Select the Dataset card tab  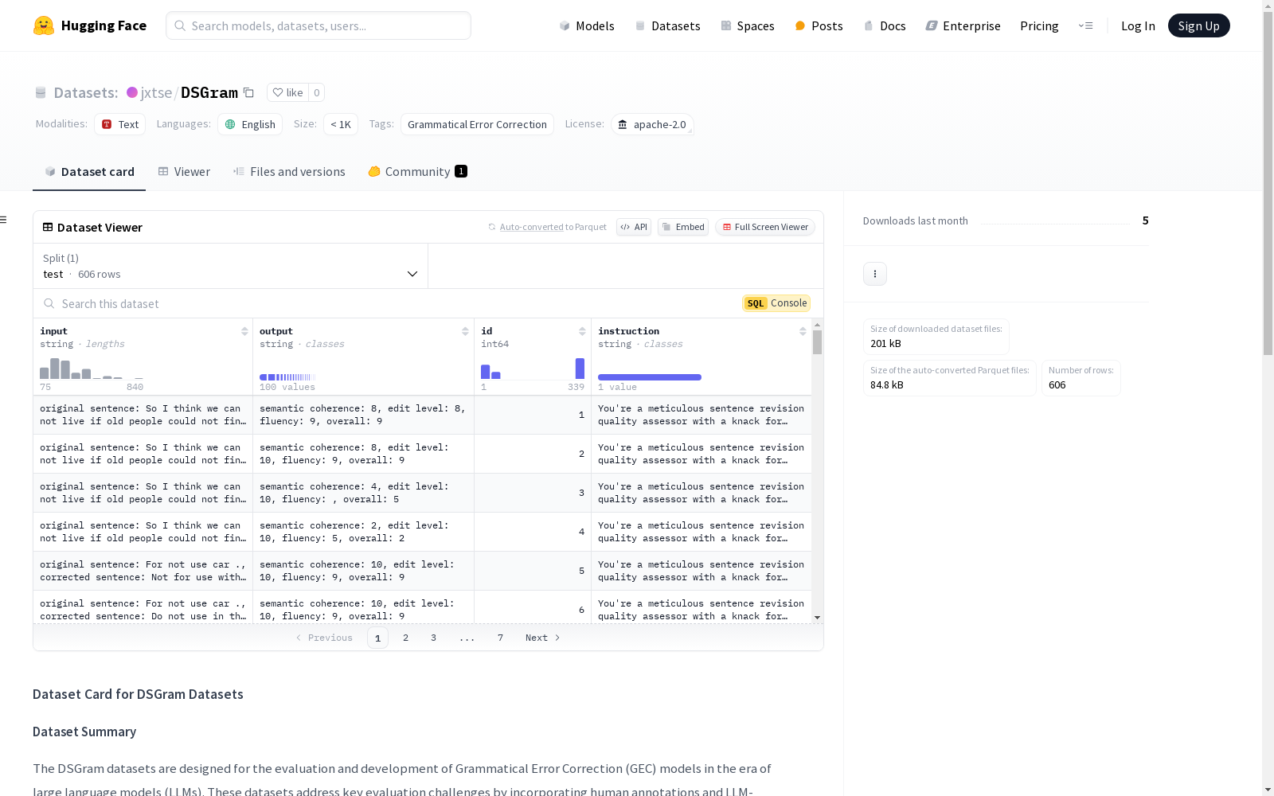click(89, 171)
